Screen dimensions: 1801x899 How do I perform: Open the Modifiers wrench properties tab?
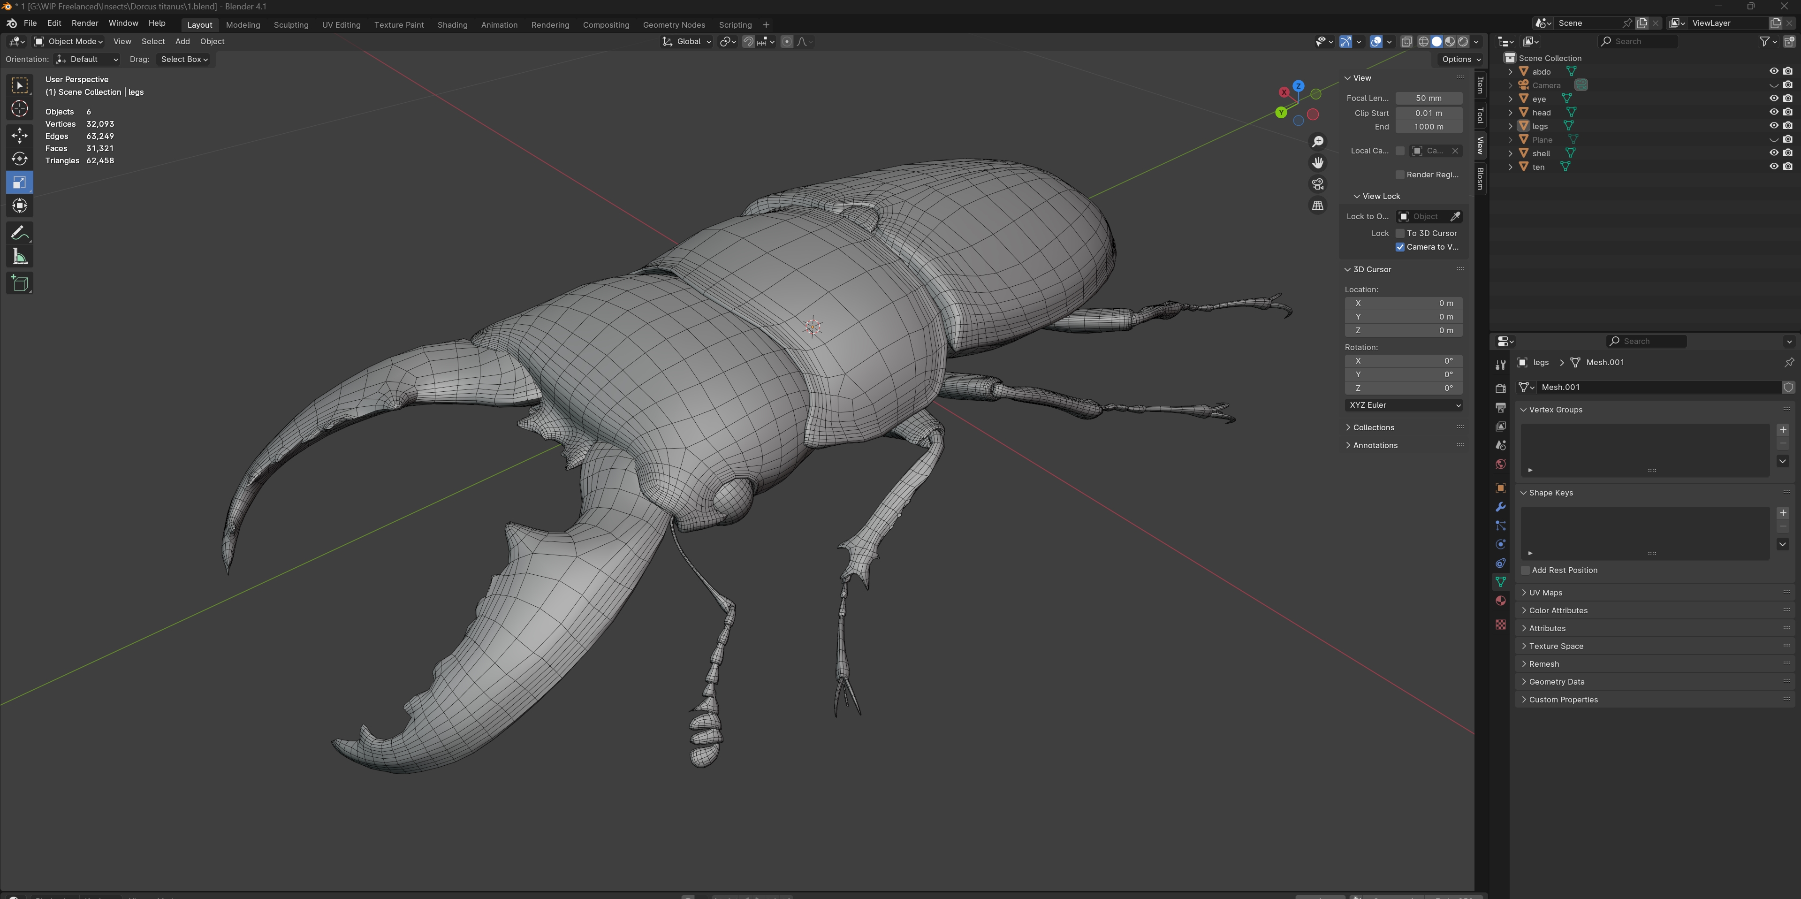click(1500, 507)
